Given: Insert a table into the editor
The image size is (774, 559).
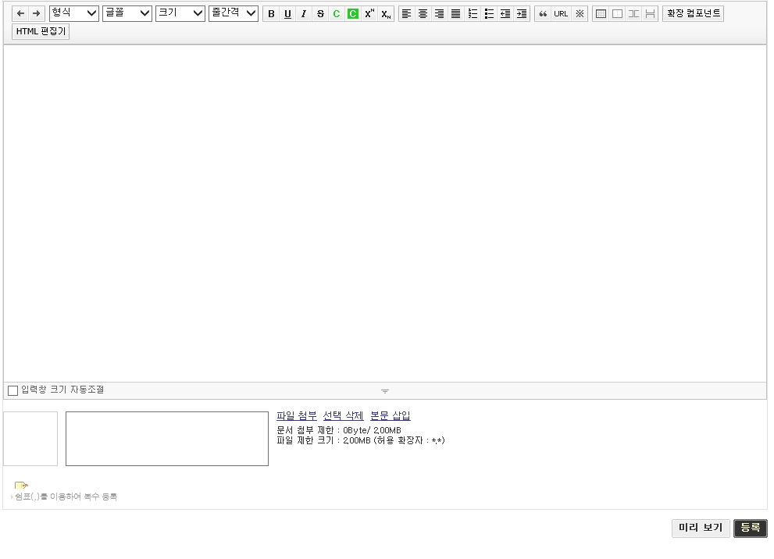Looking at the screenshot, I should [x=601, y=14].
